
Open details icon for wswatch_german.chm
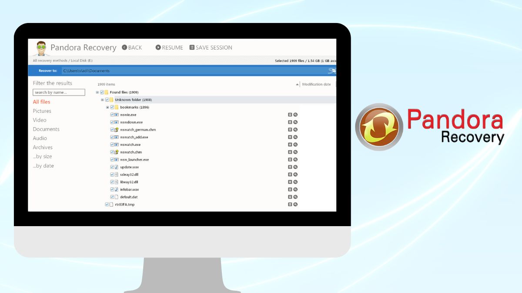pos(290,130)
